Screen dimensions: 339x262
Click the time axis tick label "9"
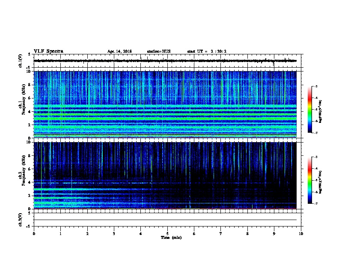[274, 234]
